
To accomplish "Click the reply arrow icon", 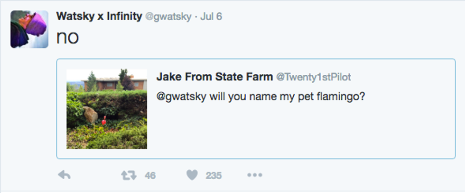I will point(64,175).
